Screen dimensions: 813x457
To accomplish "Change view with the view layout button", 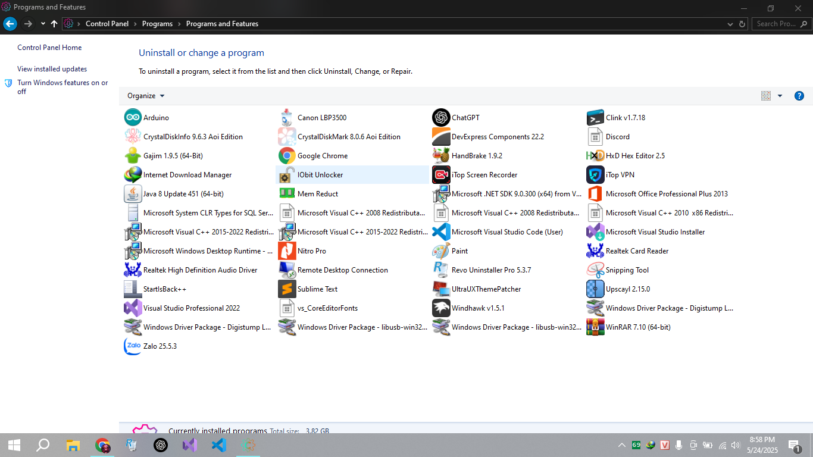I will pyautogui.click(x=766, y=96).
